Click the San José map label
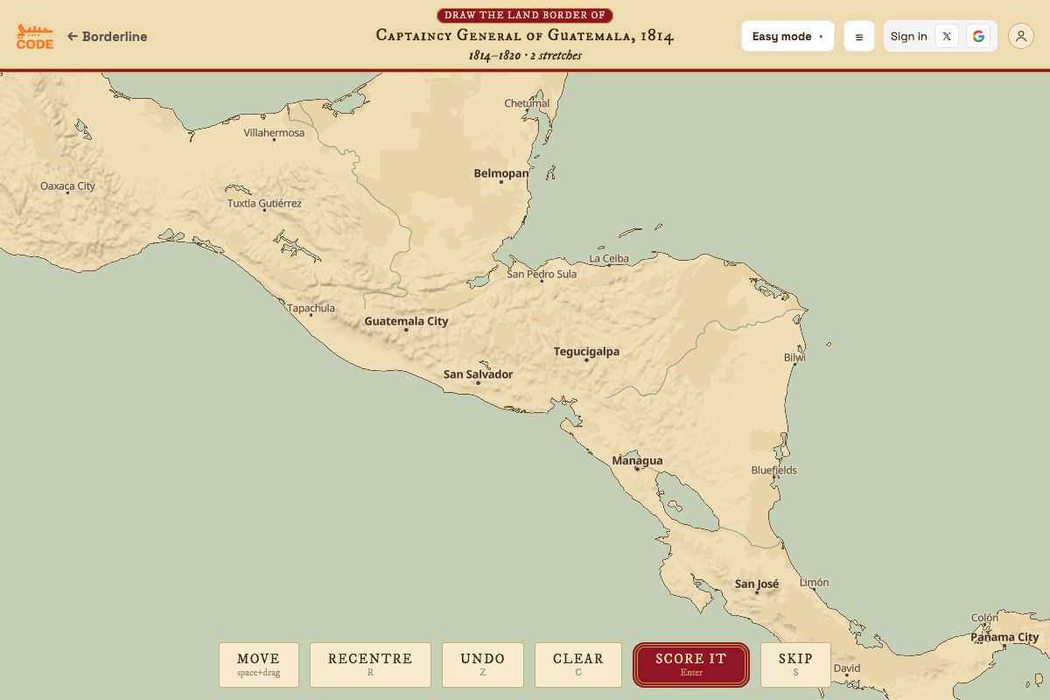 757,584
